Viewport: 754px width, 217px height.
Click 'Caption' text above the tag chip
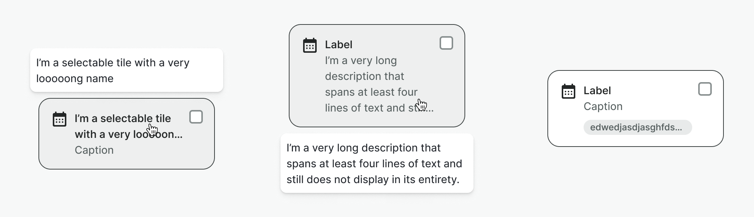tap(603, 106)
